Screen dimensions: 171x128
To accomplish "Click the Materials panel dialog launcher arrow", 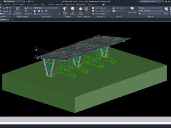I will (x=111, y=17).
